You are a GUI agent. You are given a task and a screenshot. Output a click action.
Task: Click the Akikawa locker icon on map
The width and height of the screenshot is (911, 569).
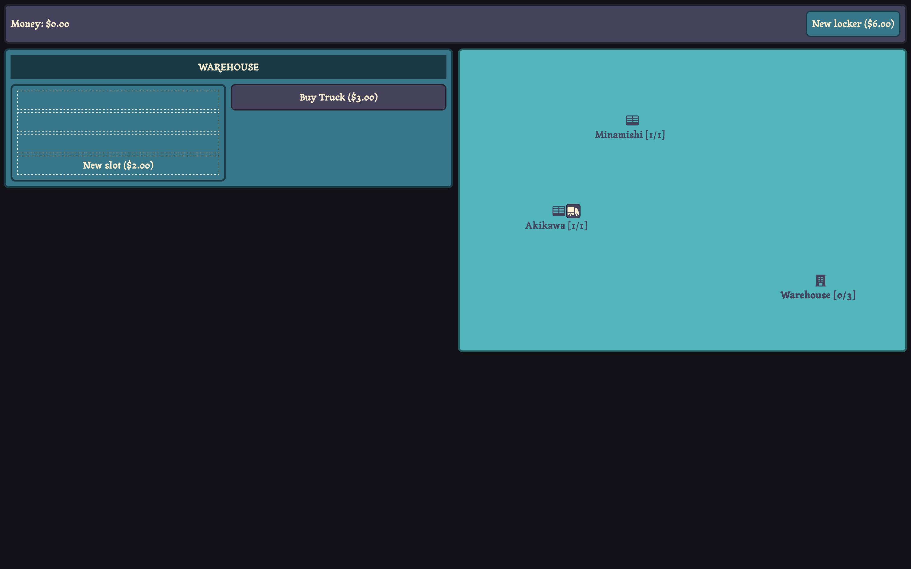pyautogui.click(x=558, y=211)
